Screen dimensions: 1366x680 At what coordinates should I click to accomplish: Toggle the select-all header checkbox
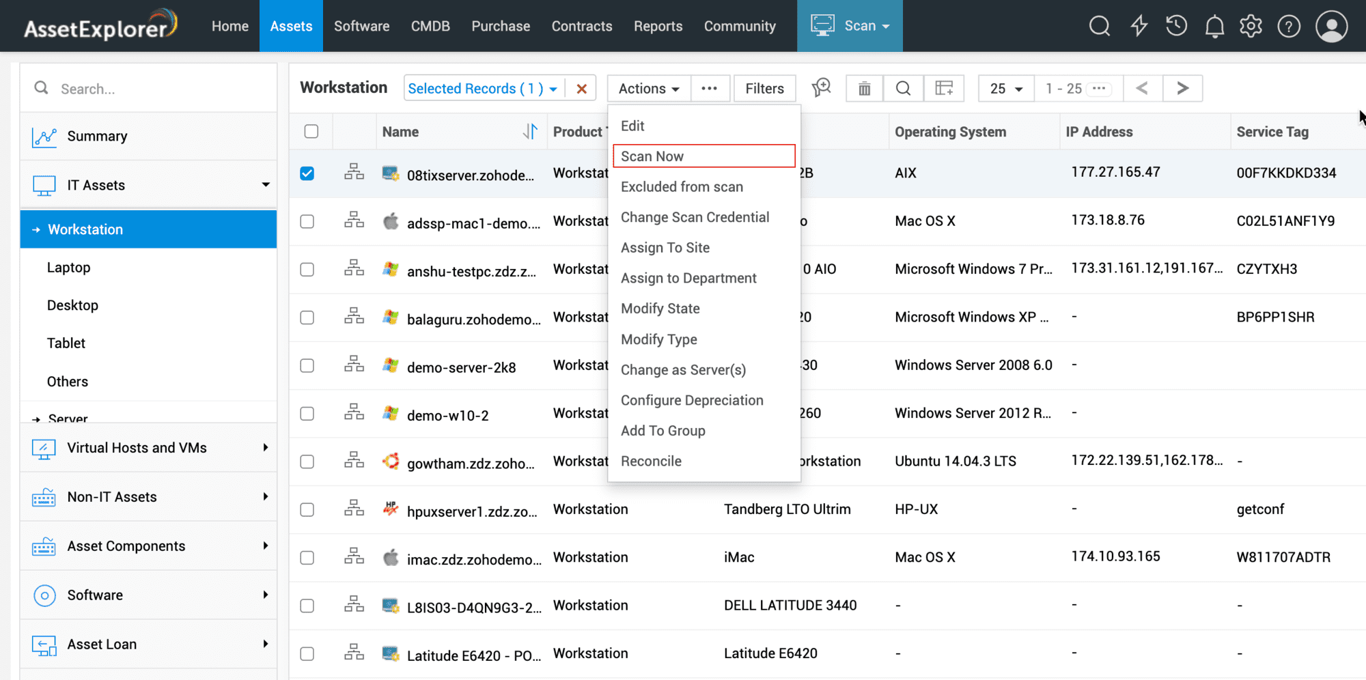[311, 131]
